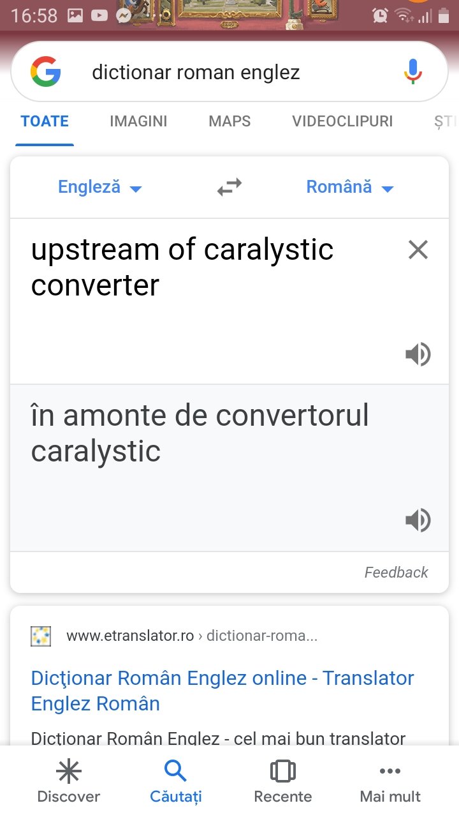This screenshot has width=459, height=817.
Task: Select the TOATE results tab
Action: tap(45, 121)
